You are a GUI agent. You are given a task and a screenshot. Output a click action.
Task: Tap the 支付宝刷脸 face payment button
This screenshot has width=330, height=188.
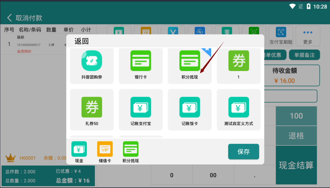[281, 36]
